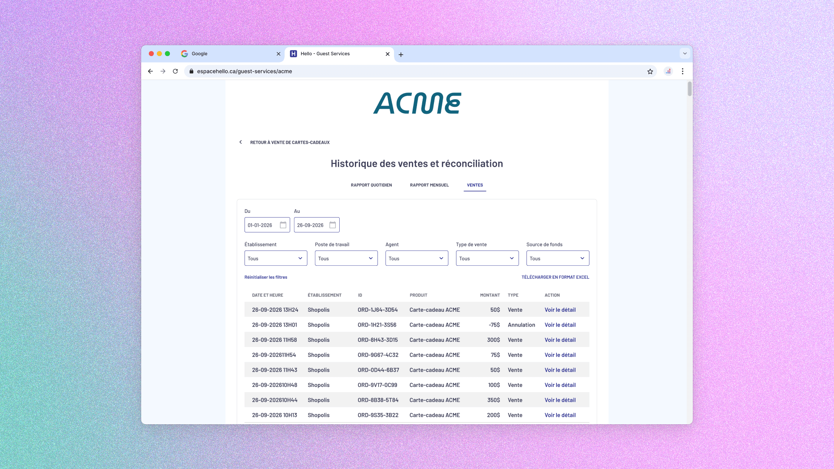
Task: Open the Source de fonds dropdown
Action: 558,258
